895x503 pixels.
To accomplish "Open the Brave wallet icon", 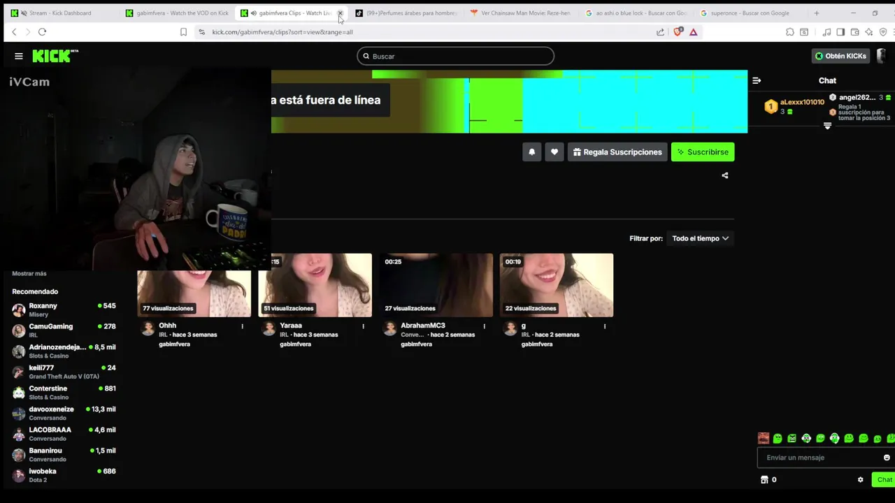I will (x=854, y=32).
